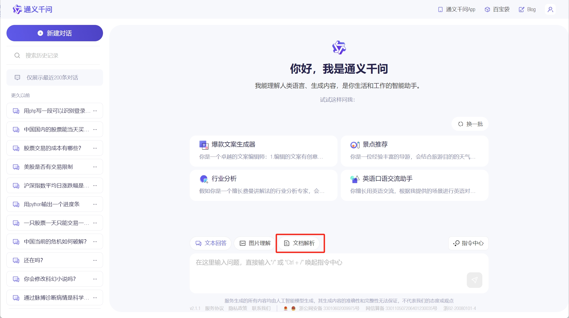The image size is (569, 318).
Task: Open chat 用php写一段可以识别登录
Action: click(x=55, y=111)
